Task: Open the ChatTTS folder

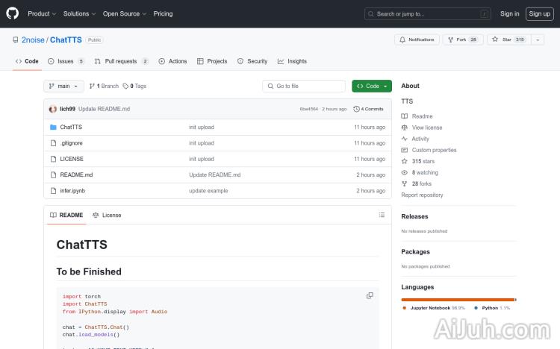Action: pos(71,128)
